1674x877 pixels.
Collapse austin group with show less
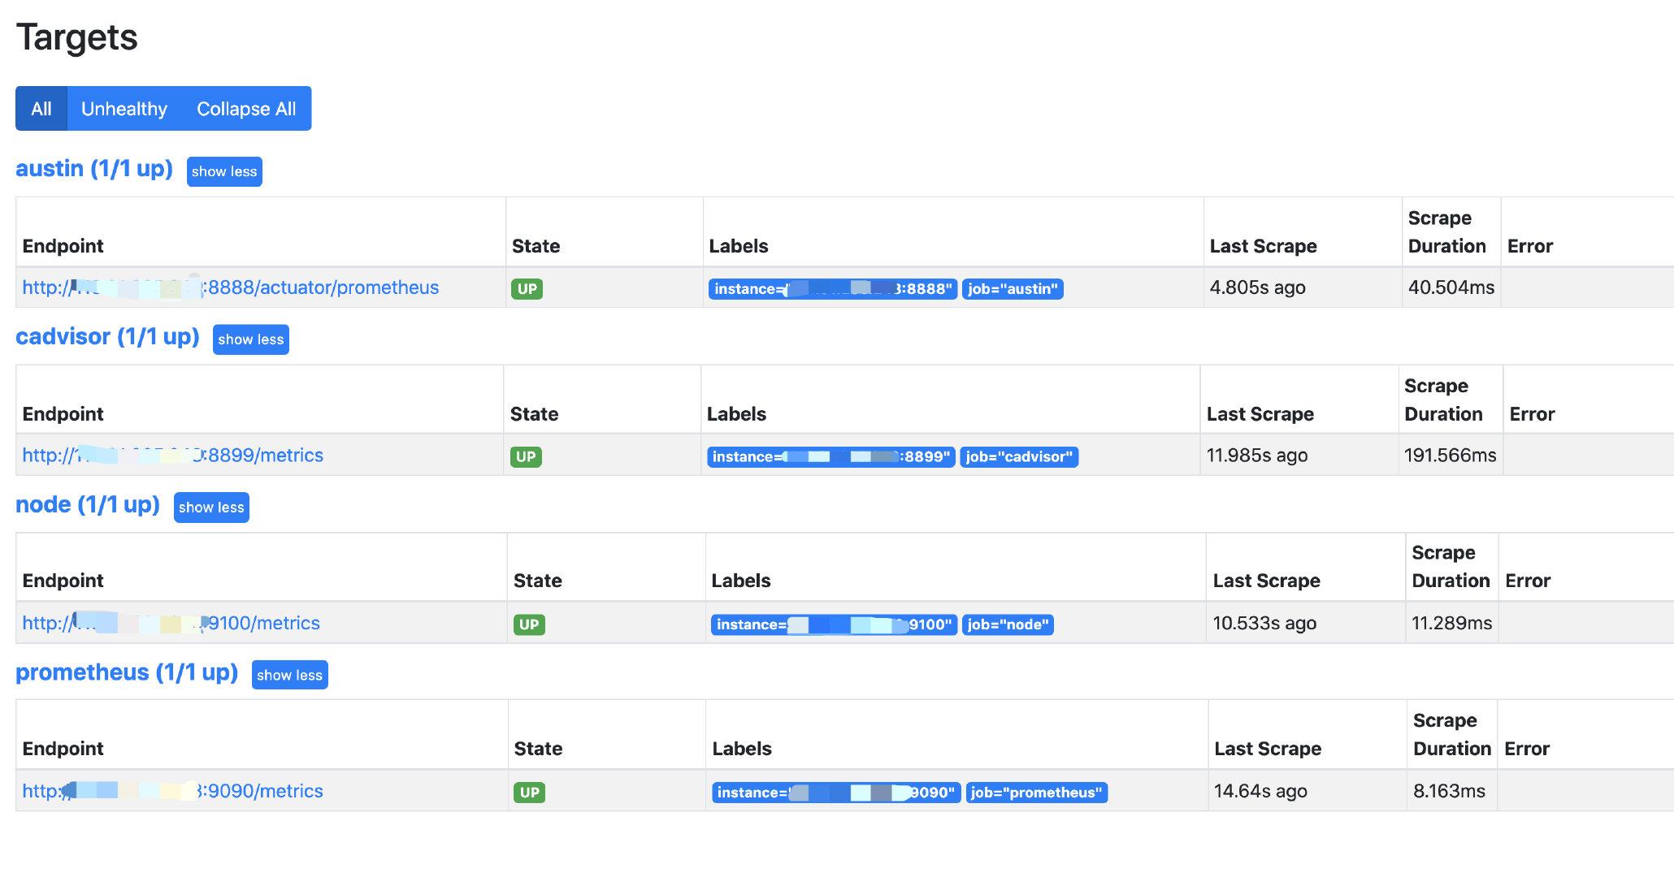[x=224, y=171]
